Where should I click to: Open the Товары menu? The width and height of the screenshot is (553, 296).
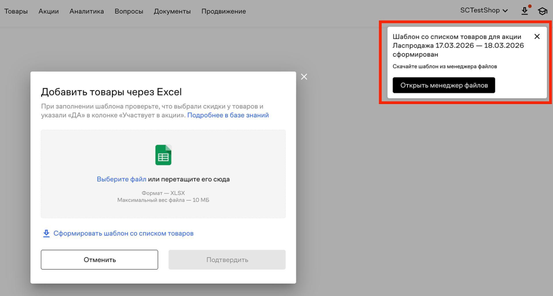click(16, 11)
